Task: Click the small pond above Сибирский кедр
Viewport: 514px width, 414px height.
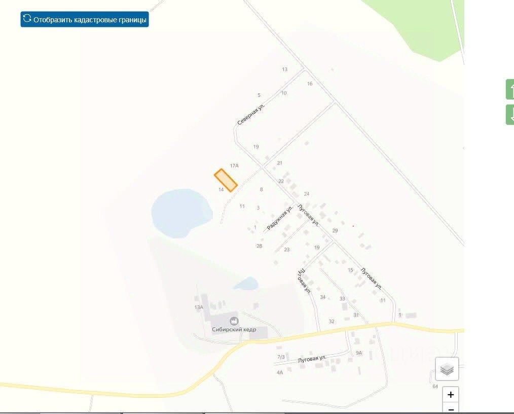Action: point(246,284)
